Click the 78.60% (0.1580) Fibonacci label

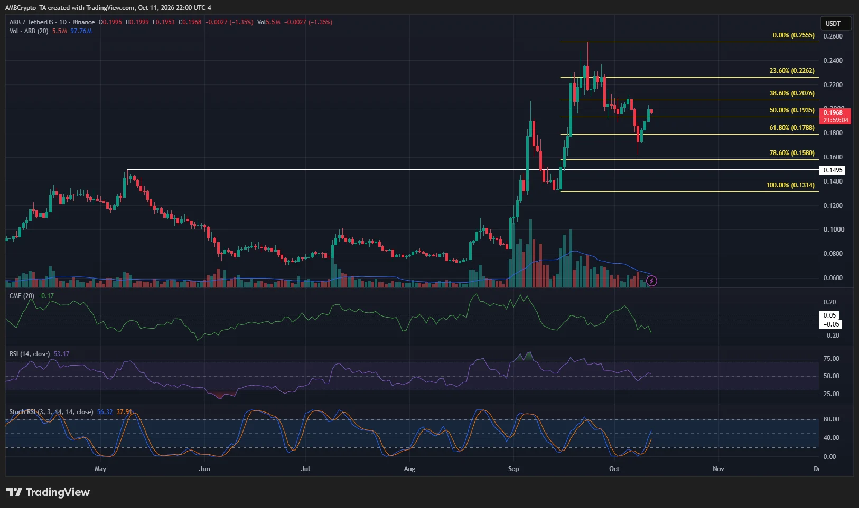click(792, 153)
